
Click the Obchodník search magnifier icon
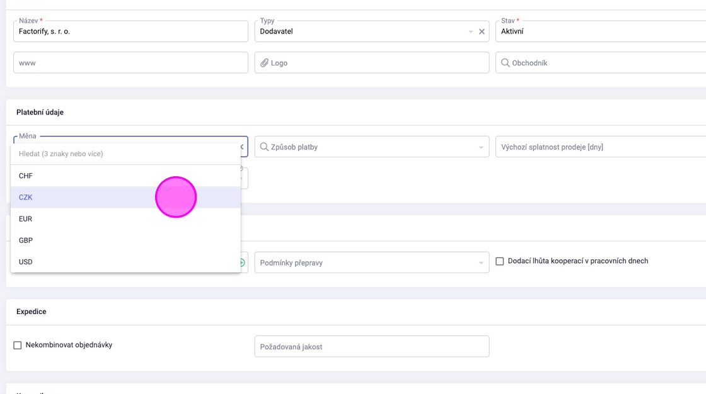[x=506, y=63]
